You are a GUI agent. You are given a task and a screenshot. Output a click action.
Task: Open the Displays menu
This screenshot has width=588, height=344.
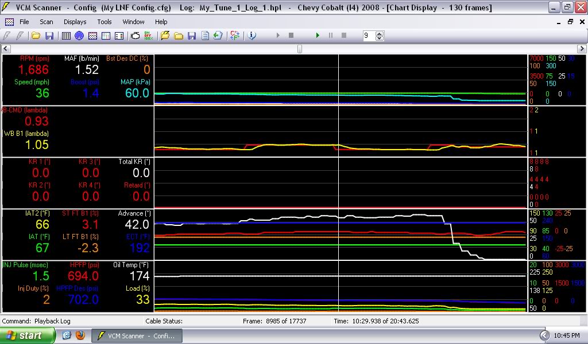click(75, 22)
